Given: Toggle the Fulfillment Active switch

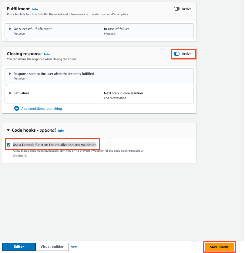Looking at the screenshot, I should 176,9.
